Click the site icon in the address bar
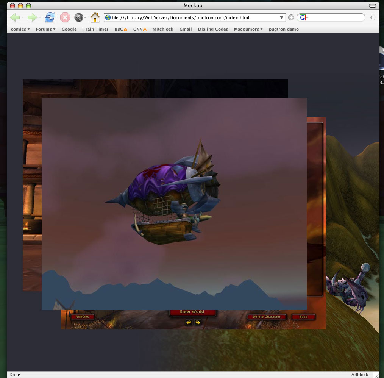Screen dimensions: 384x378 108,17
